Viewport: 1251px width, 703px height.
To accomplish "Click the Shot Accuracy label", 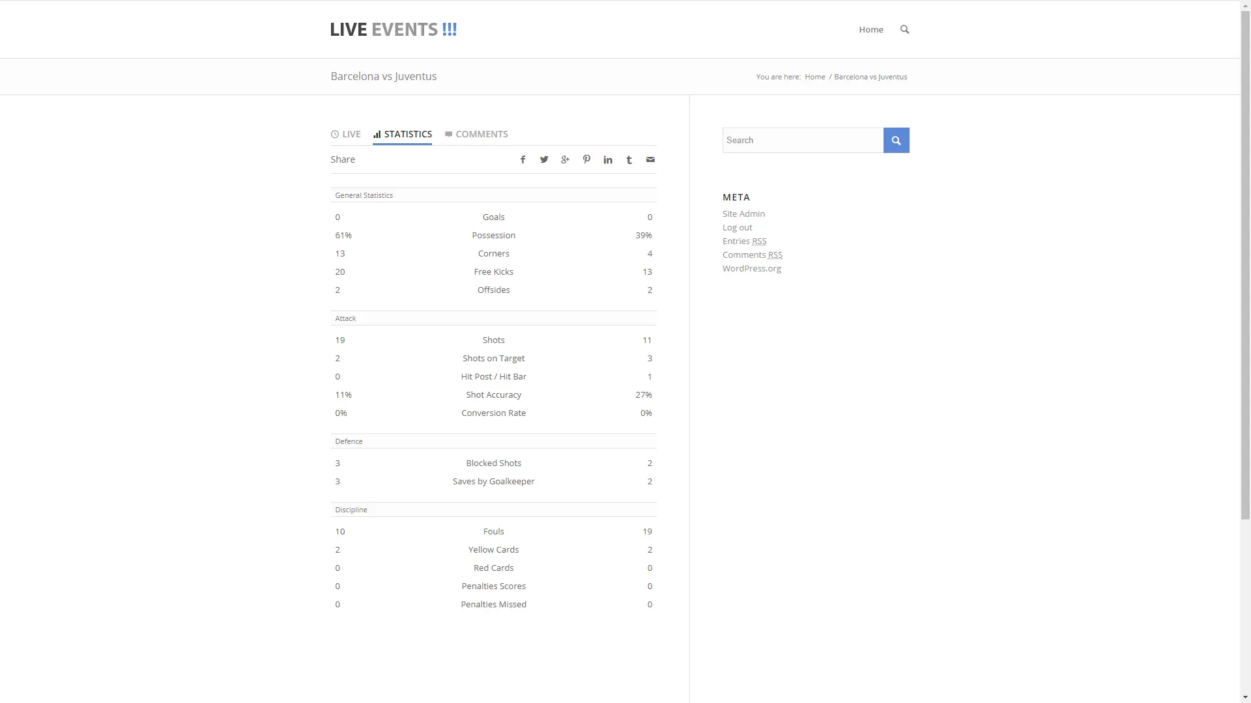I will (x=493, y=394).
